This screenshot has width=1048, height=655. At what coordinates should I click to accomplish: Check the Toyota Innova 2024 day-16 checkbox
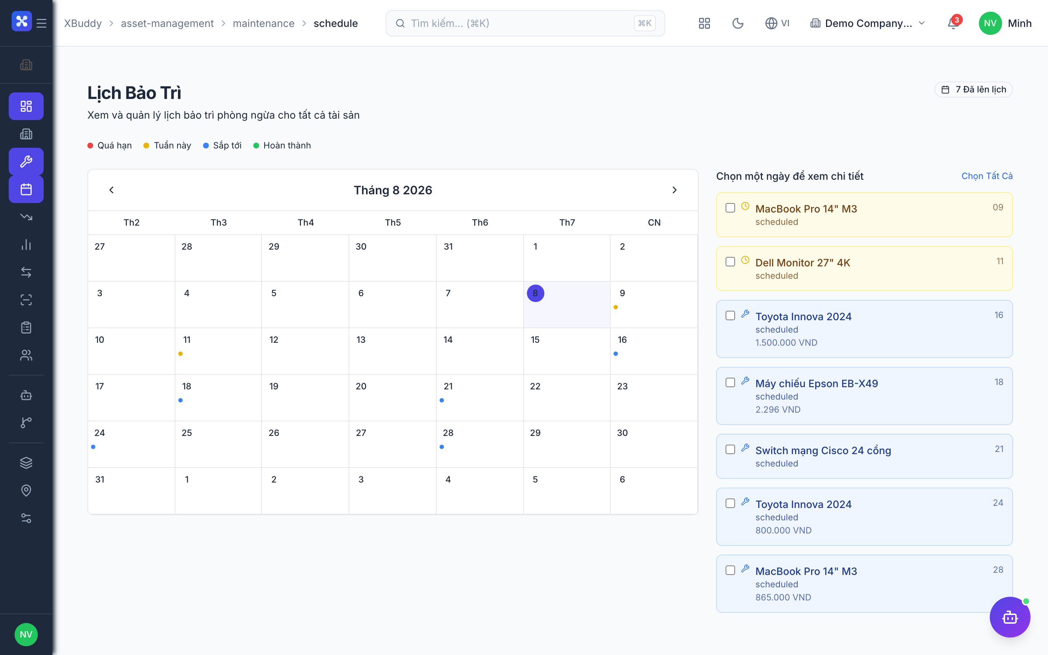click(x=731, y=315)
